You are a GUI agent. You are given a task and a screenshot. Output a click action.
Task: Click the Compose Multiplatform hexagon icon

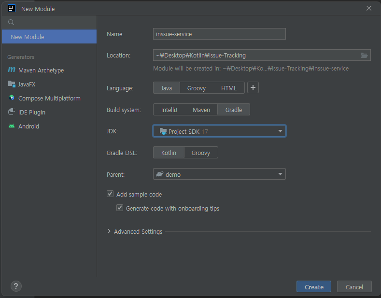click(12, 98)
